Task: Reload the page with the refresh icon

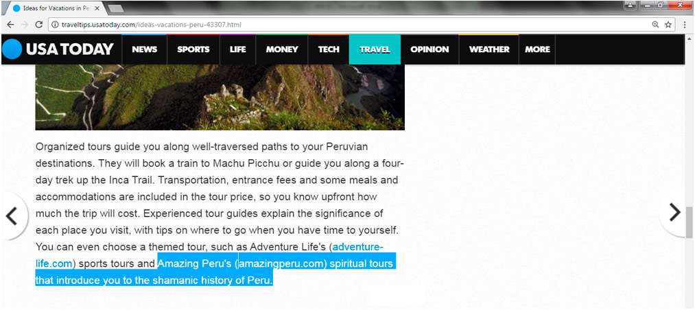Action: click(39, 25)
